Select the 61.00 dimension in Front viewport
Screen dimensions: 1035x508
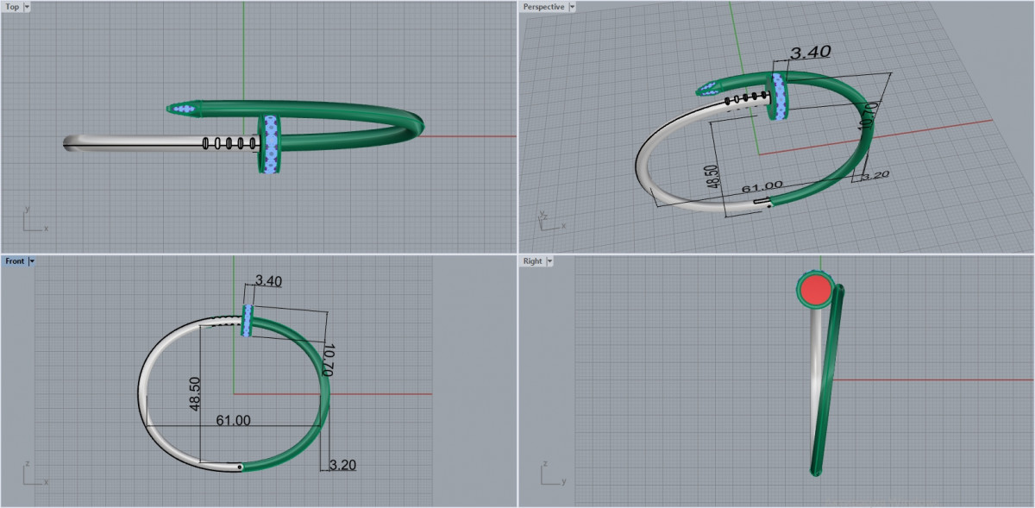(233, 421)
